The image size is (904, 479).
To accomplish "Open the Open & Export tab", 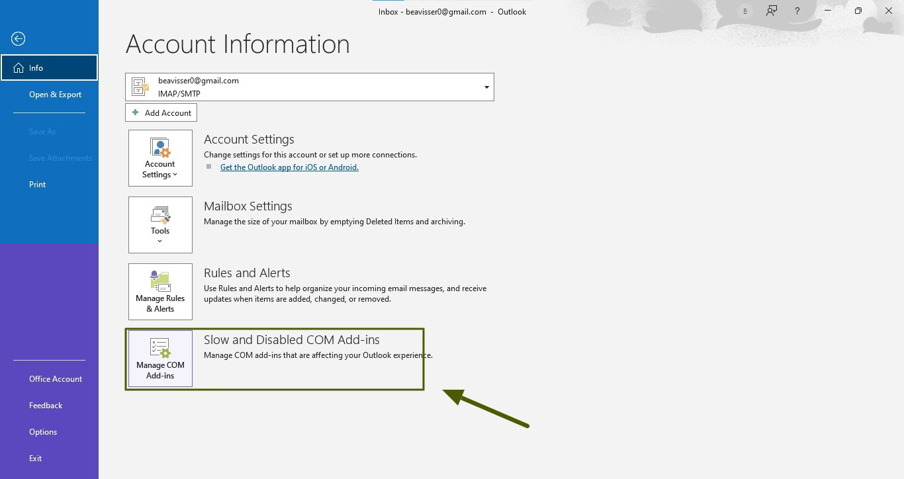I will click(49, 95).
